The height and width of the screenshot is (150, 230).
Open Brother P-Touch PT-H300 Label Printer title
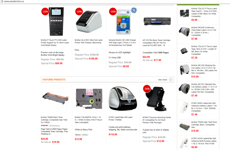55,43
